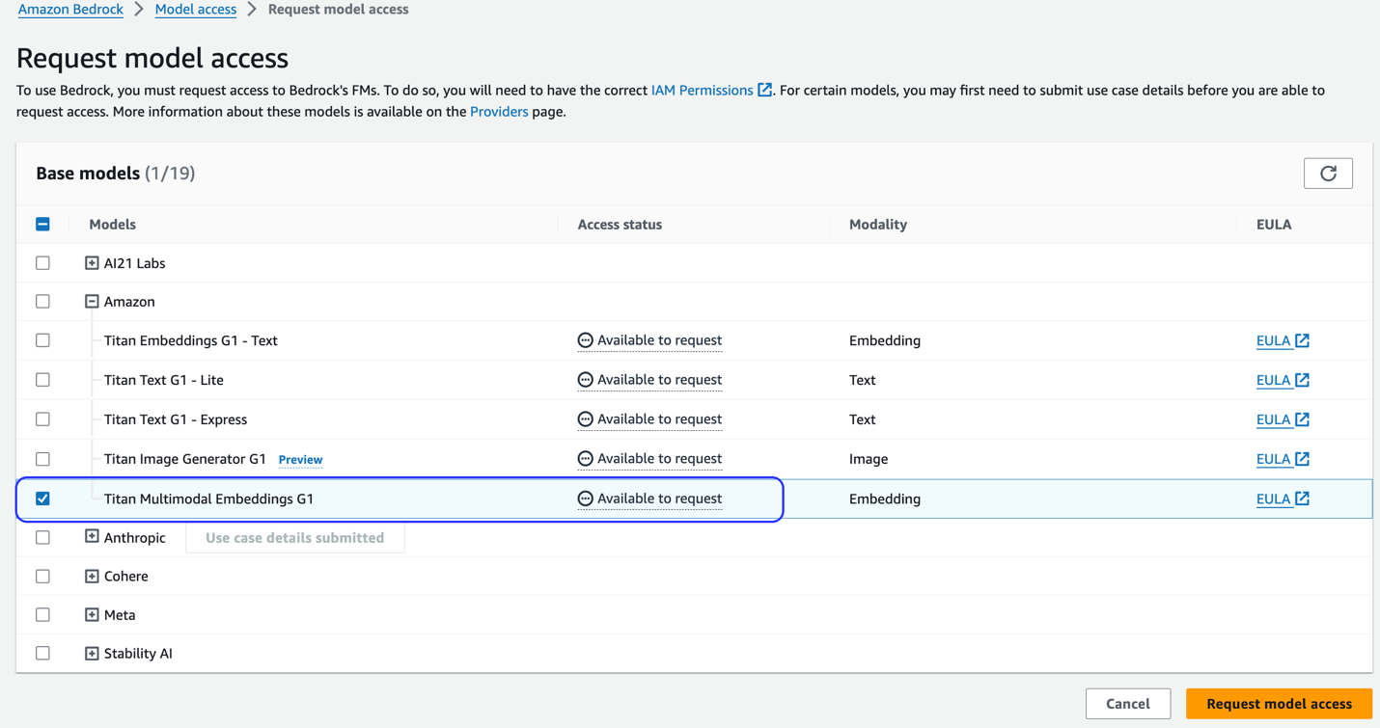Collapse the Amazon models group
Screen dimensions: 1380x728
point(91,301)
